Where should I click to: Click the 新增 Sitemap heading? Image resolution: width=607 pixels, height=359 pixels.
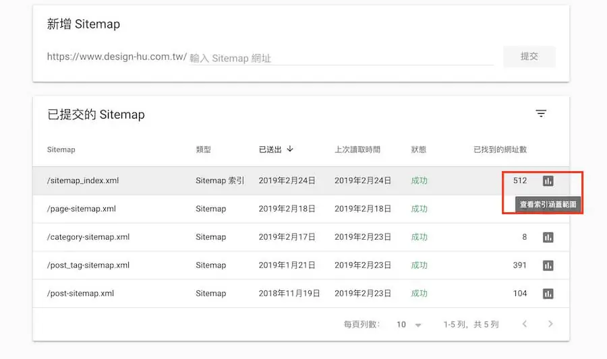[x=83, y=24]
